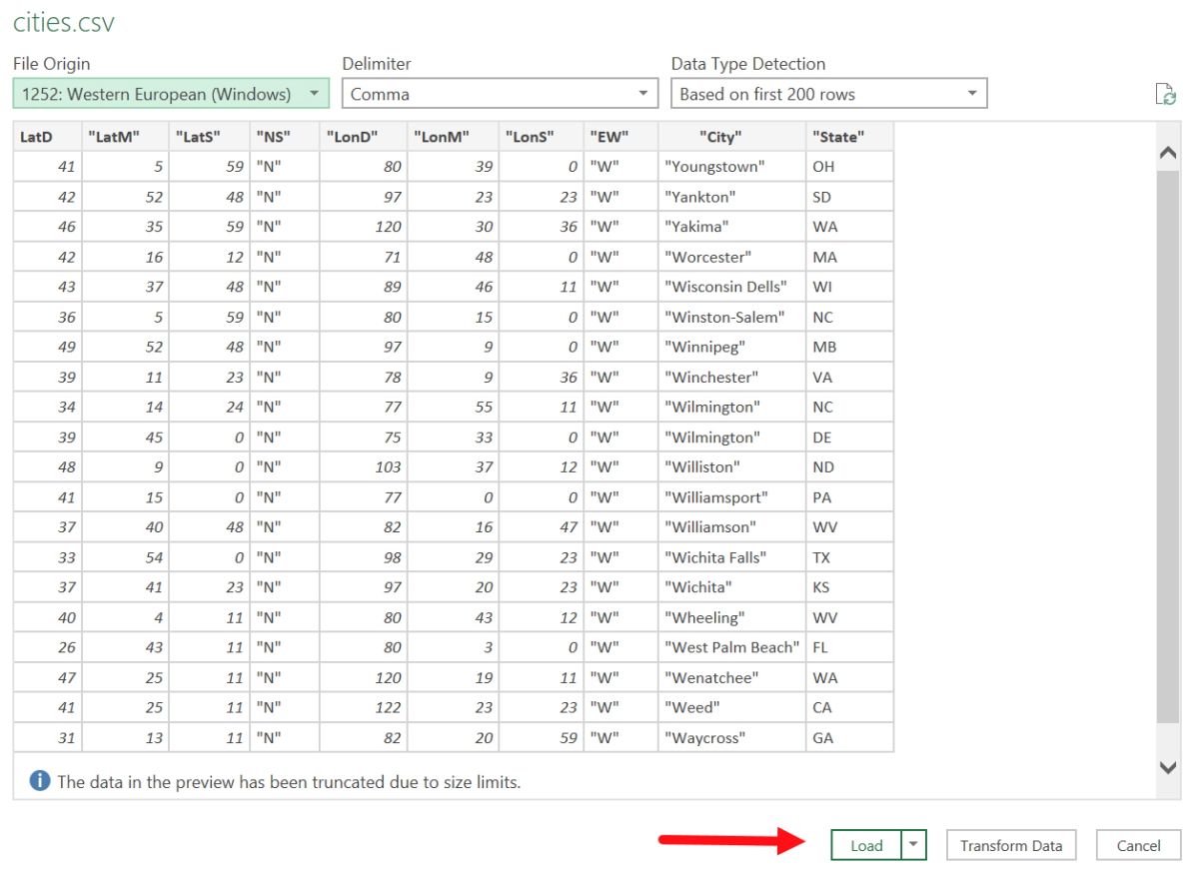The height and width of the screenshot is (873, 1199).
Task: Select the LonD column header
Action: point(357,136)
